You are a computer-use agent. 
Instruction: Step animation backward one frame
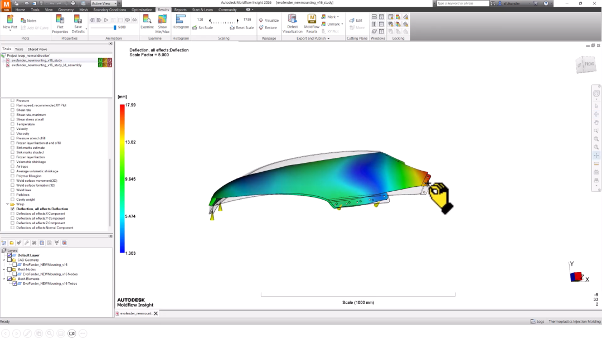pyautogui.click(x=92, y=20)
